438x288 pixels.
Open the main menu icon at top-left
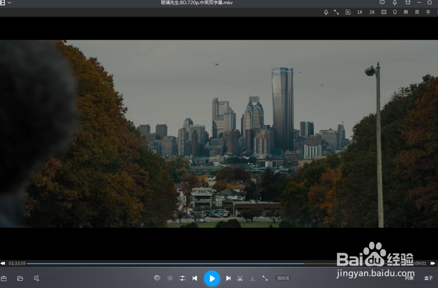2,3
